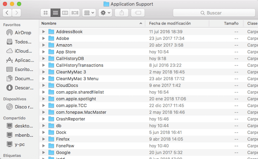258x159 pixels.
Task: Expand the Amazon folder triangle
Action: 43,45
